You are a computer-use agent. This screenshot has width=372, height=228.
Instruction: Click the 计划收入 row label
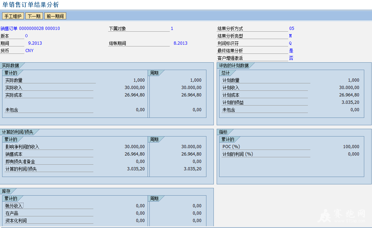point(231,88)
